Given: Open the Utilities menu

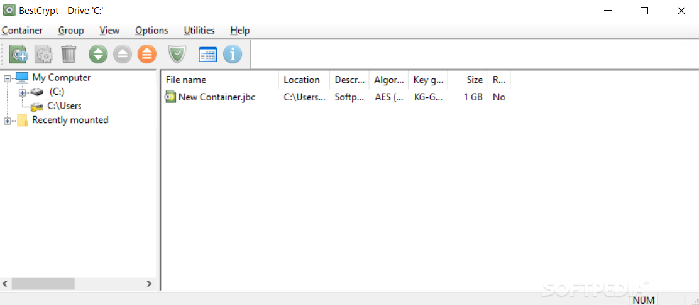Looking at the screenshot, I should click(x=199, y=30).
